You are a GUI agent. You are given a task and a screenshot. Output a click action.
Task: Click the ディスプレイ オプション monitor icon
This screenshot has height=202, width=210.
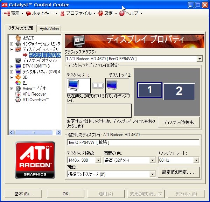(x=18, y=61)
